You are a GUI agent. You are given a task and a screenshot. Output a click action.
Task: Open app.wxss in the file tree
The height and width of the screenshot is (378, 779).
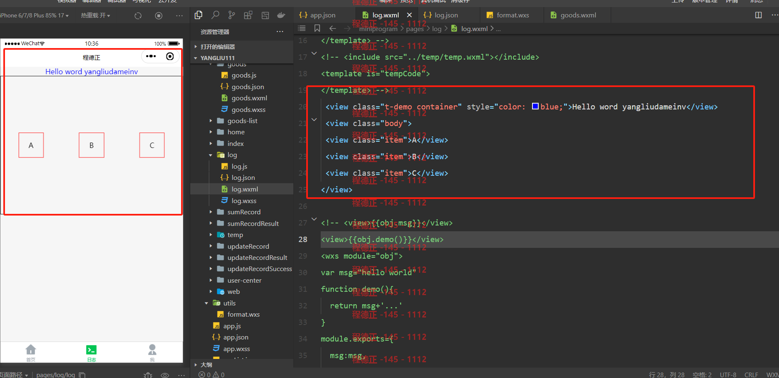tap(236, 349)
